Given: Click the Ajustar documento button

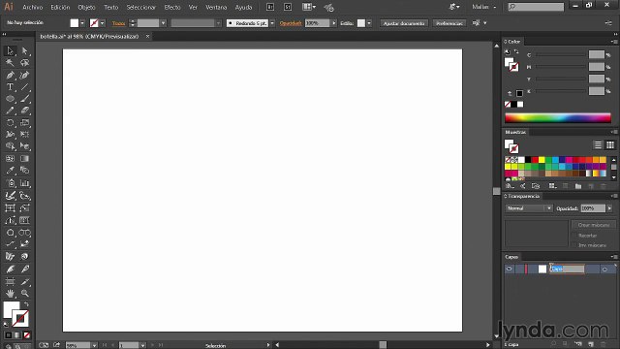Looking at the screenshot, I should [x=404, y=23].
